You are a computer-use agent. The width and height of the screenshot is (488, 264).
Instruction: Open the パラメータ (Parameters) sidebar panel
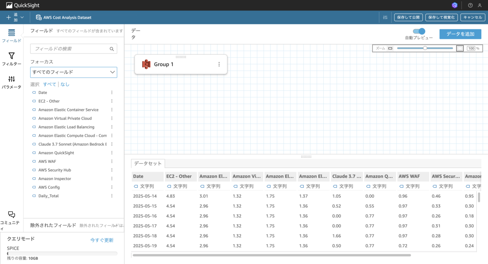pos(11,82)
